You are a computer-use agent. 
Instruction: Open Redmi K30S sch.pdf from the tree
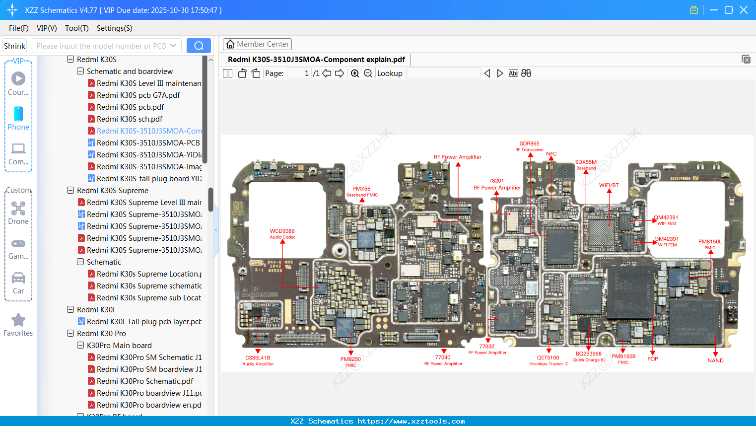pos(130,119)
